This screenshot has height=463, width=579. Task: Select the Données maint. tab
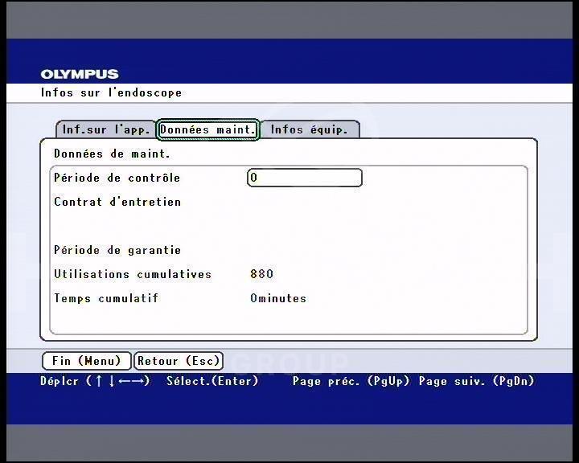coord(208,129)
